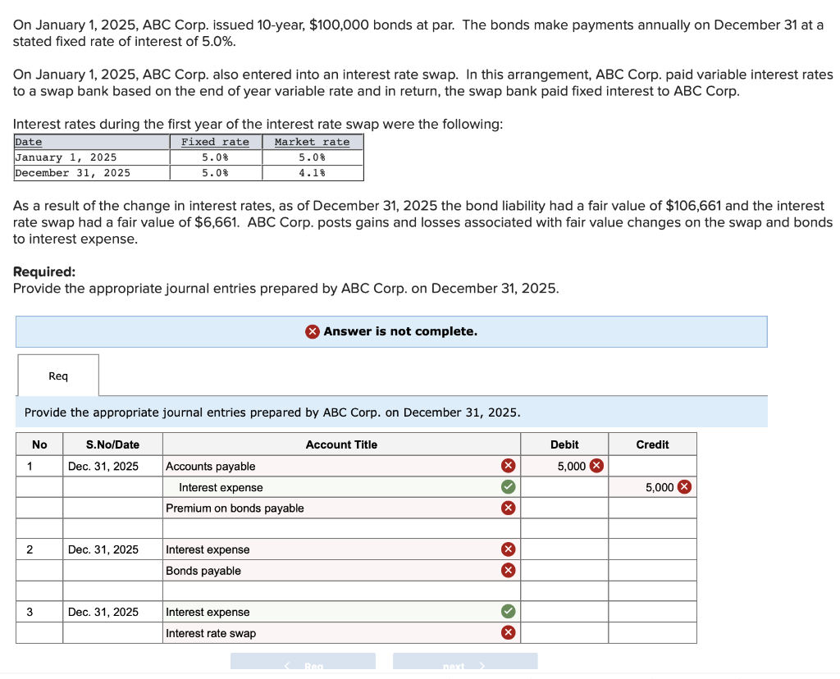The width and height of the screenshot is (840, 679).
Task: Click the next navigation button
Action: tap(465, 663)
